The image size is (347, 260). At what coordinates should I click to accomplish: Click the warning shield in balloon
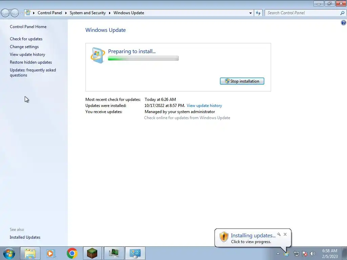(224, 237)
